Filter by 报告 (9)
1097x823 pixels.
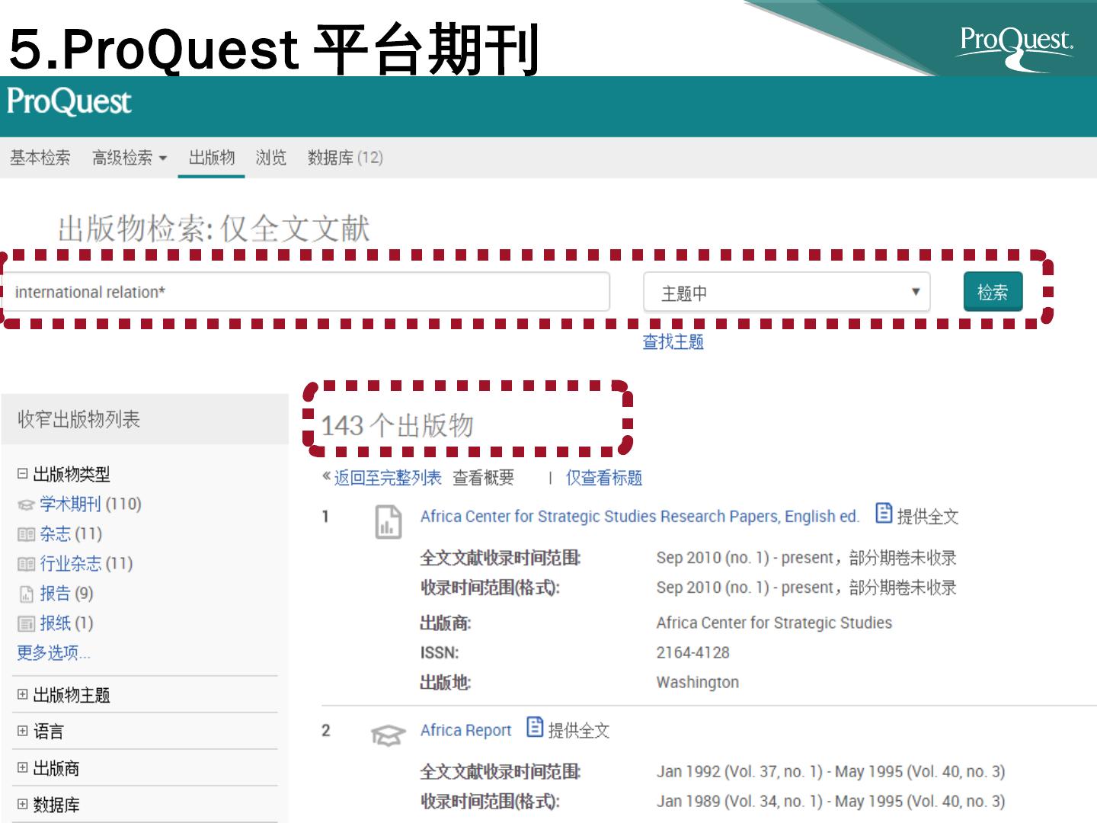(x=66, y=594)
